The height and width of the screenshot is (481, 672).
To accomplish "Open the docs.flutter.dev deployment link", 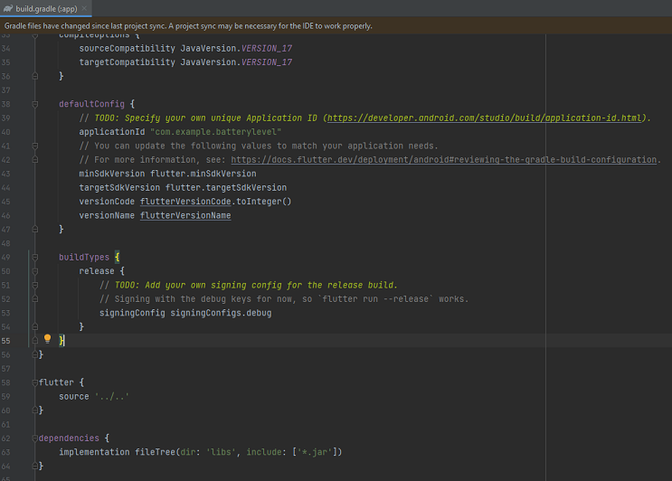I will (x=444, y=160).
